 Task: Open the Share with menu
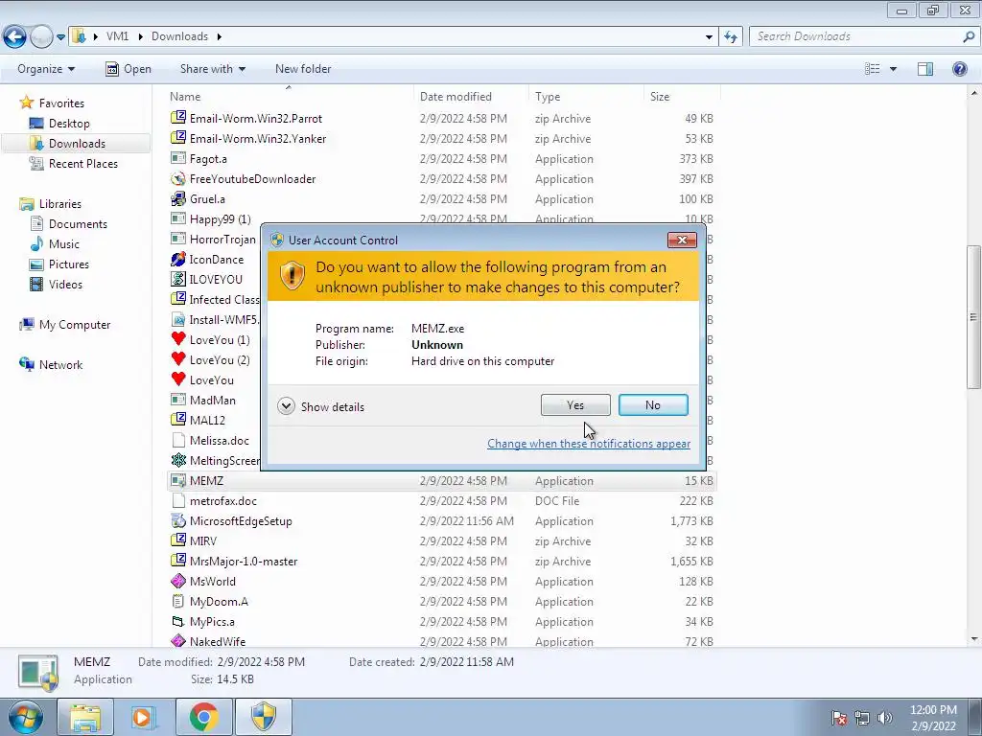pos(212,69)
